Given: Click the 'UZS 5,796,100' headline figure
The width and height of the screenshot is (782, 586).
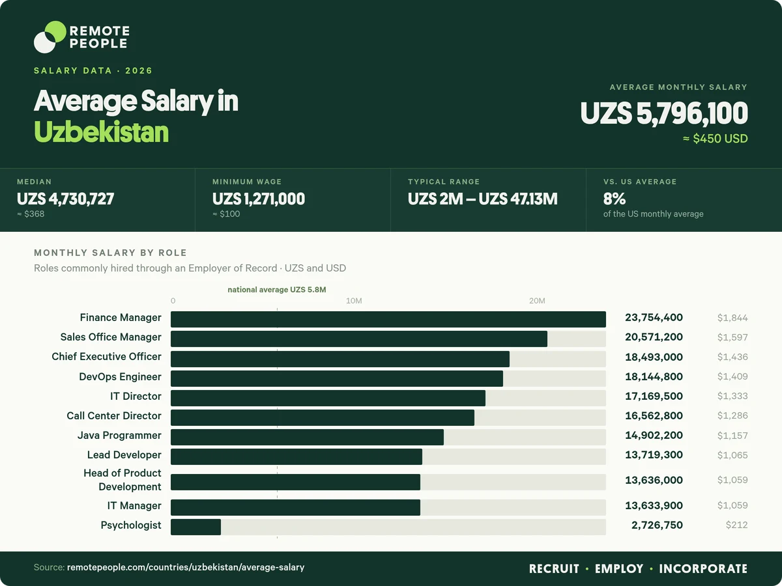Looking at the screenshot, I should tap(664, 114).
